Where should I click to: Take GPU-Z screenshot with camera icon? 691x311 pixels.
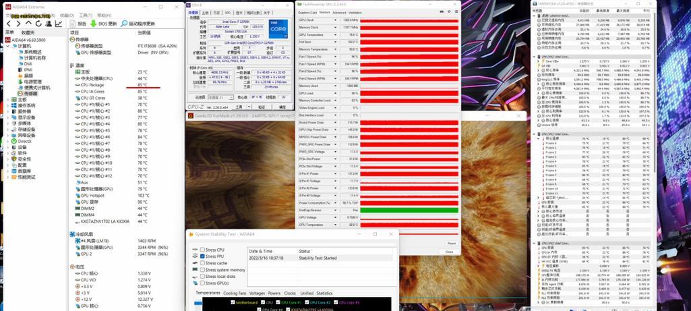click(x=442, y=11)
